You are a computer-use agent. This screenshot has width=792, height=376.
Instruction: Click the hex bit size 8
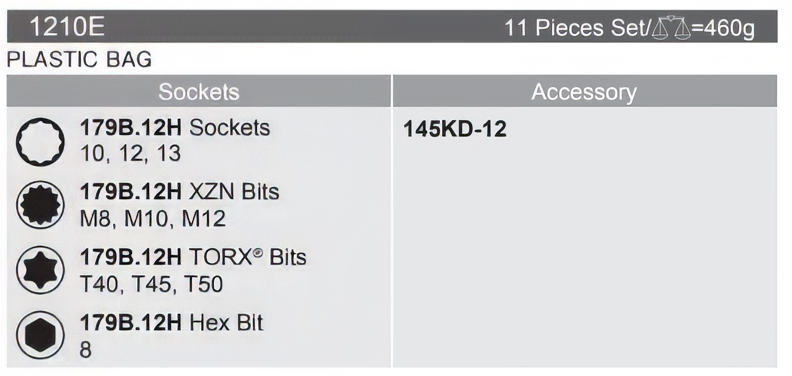85,349
